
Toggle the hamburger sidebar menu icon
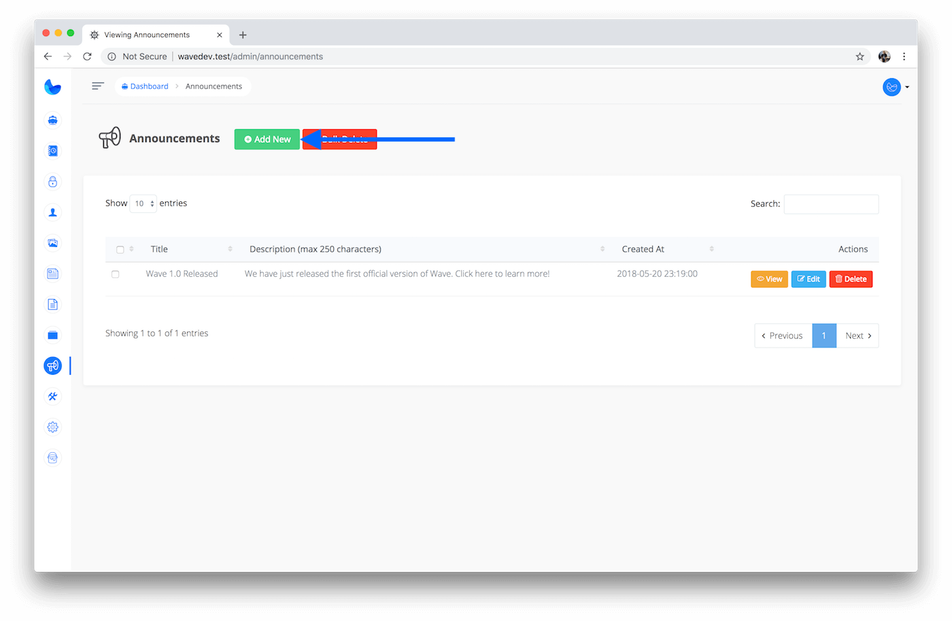(x=98, y=86)
